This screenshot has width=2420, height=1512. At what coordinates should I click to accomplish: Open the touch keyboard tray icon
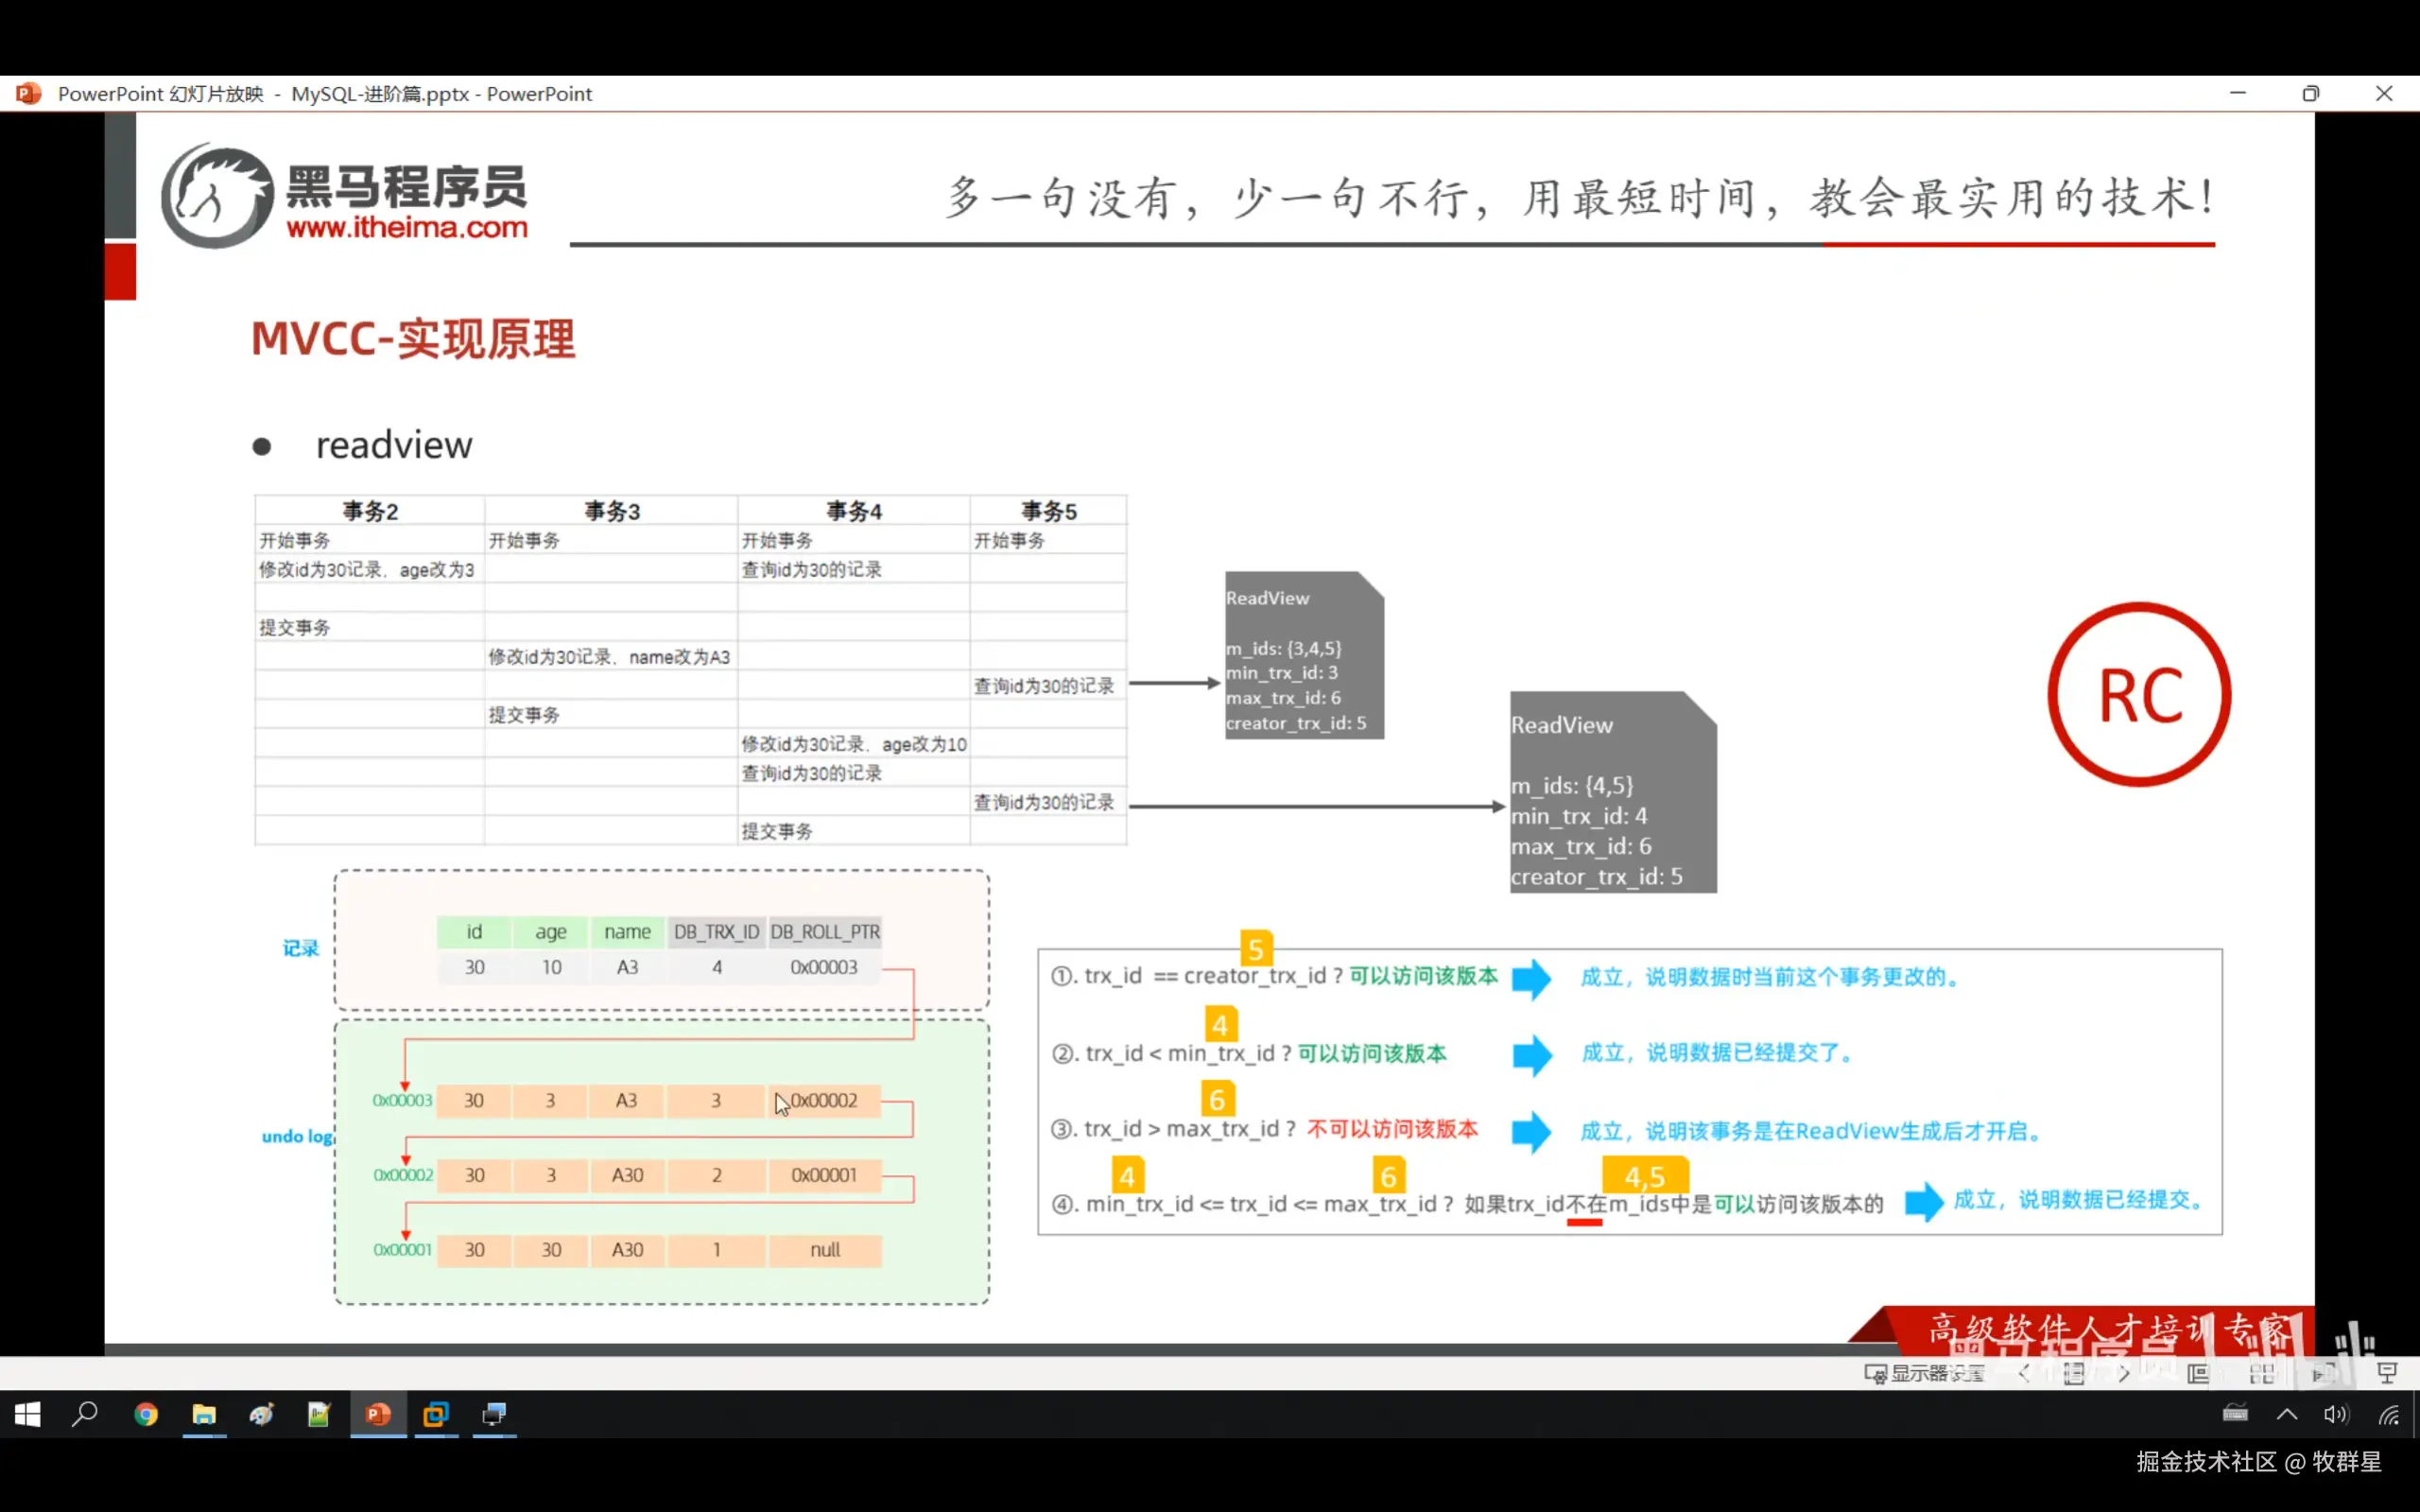click(2235, 1414)
